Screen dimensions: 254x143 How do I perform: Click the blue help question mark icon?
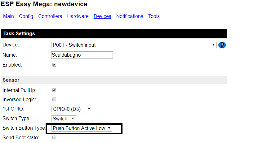click(x=222, y=45)
